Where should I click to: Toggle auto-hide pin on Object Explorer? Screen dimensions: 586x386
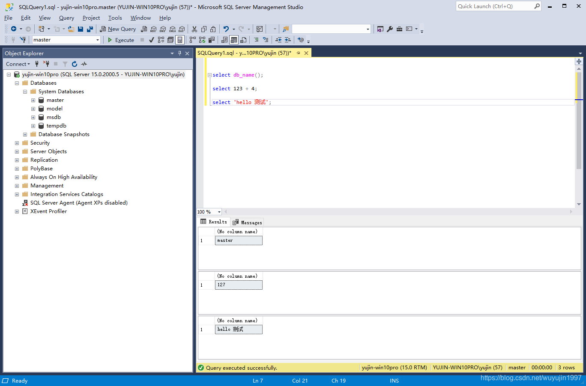[x=179, y=53]
